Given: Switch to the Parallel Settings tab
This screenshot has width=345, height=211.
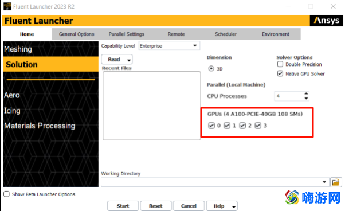Looking at the screenshot, I should 126,34.
